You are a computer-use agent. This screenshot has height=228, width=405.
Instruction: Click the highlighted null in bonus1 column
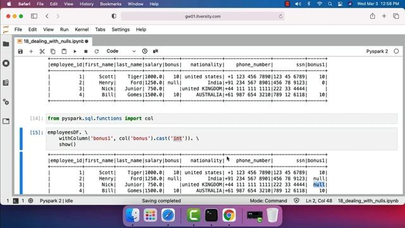click(319, 184)
